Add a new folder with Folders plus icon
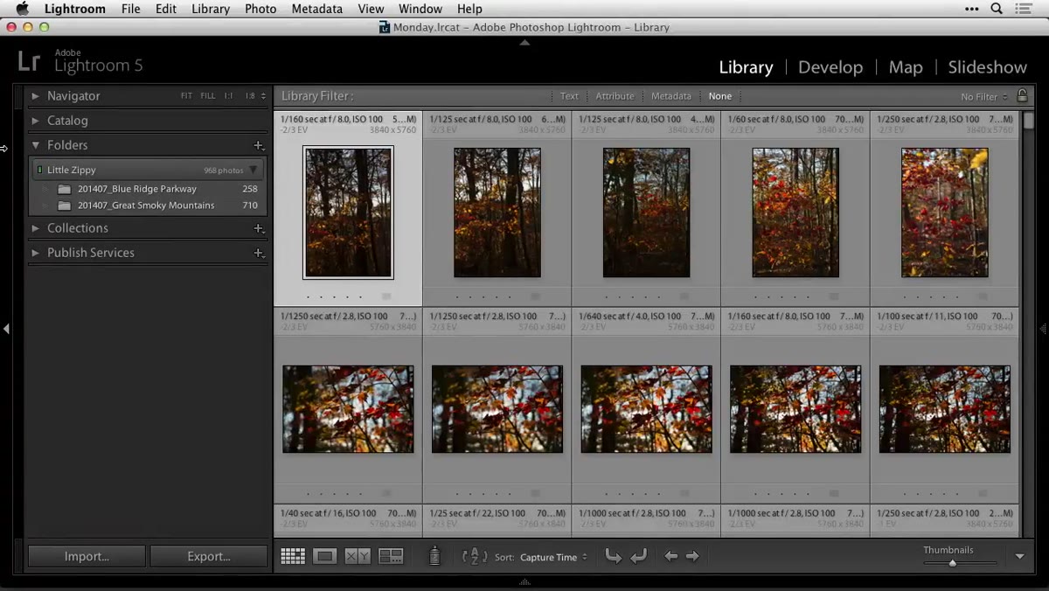The image size is (1049, 591). click(259, 145)
